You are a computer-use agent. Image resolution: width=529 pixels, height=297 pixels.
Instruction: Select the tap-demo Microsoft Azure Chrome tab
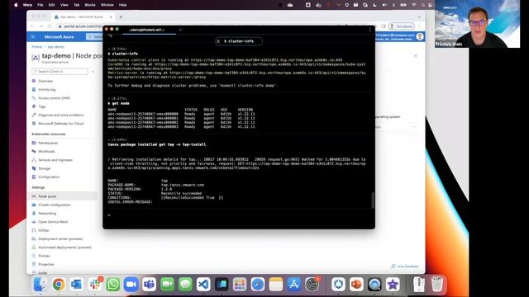(x=83, y=16)
